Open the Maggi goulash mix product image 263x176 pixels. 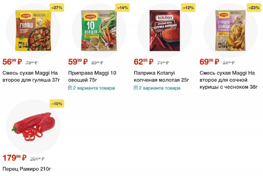click(33, 30)
